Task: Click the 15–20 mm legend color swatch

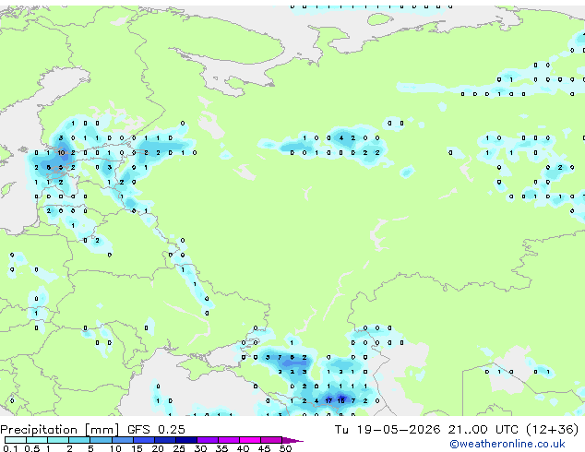Action: [x=144, y=440]
